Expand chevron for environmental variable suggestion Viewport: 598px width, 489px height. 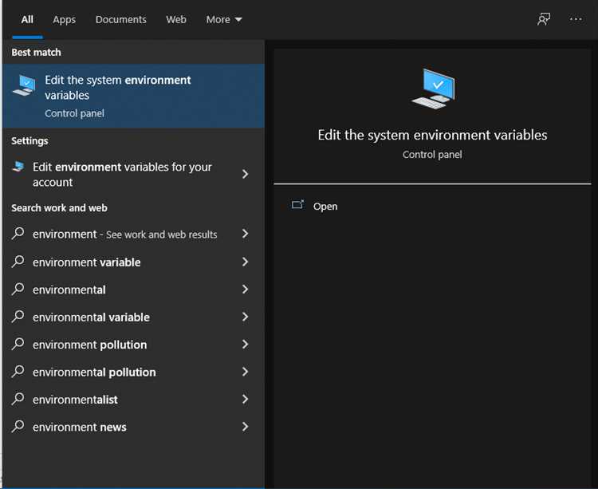tap(246, 317)
